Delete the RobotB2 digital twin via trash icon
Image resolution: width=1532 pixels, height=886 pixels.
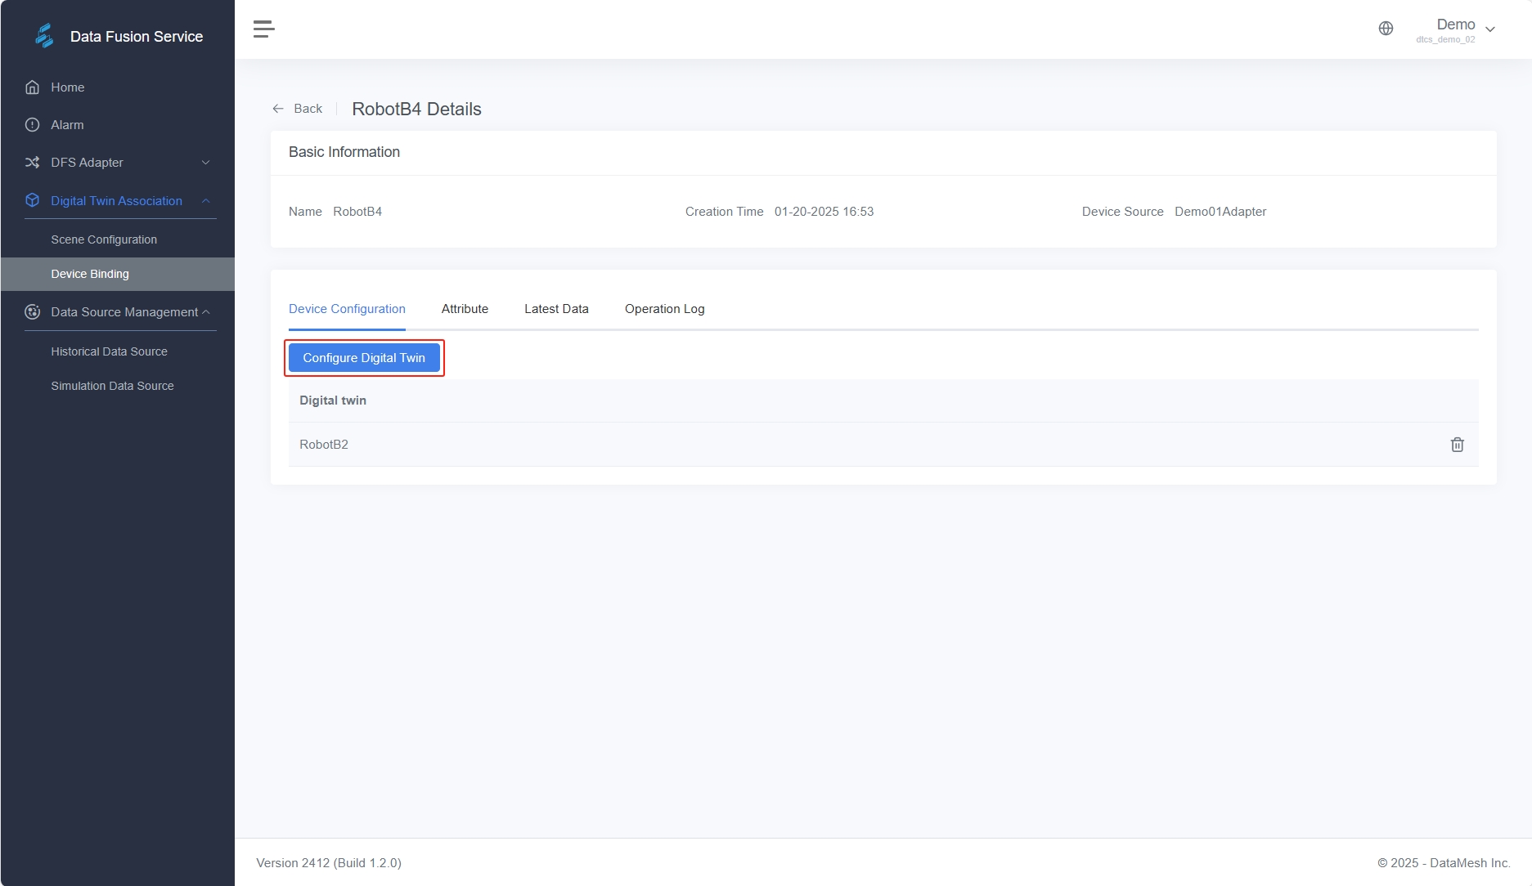pyautogui.click(x=1457, y=445)
